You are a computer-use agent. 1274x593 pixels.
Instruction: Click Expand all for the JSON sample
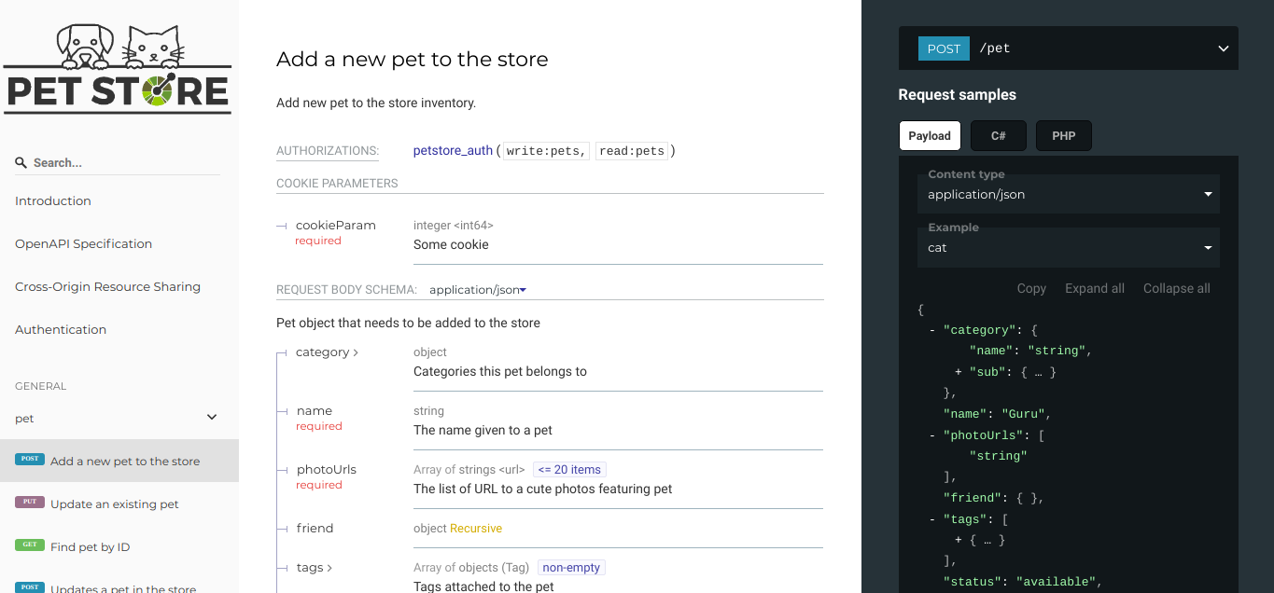[1095, 288]
